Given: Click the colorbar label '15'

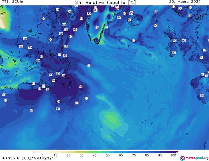Looking at the screenshot, I should click(55, 155).
